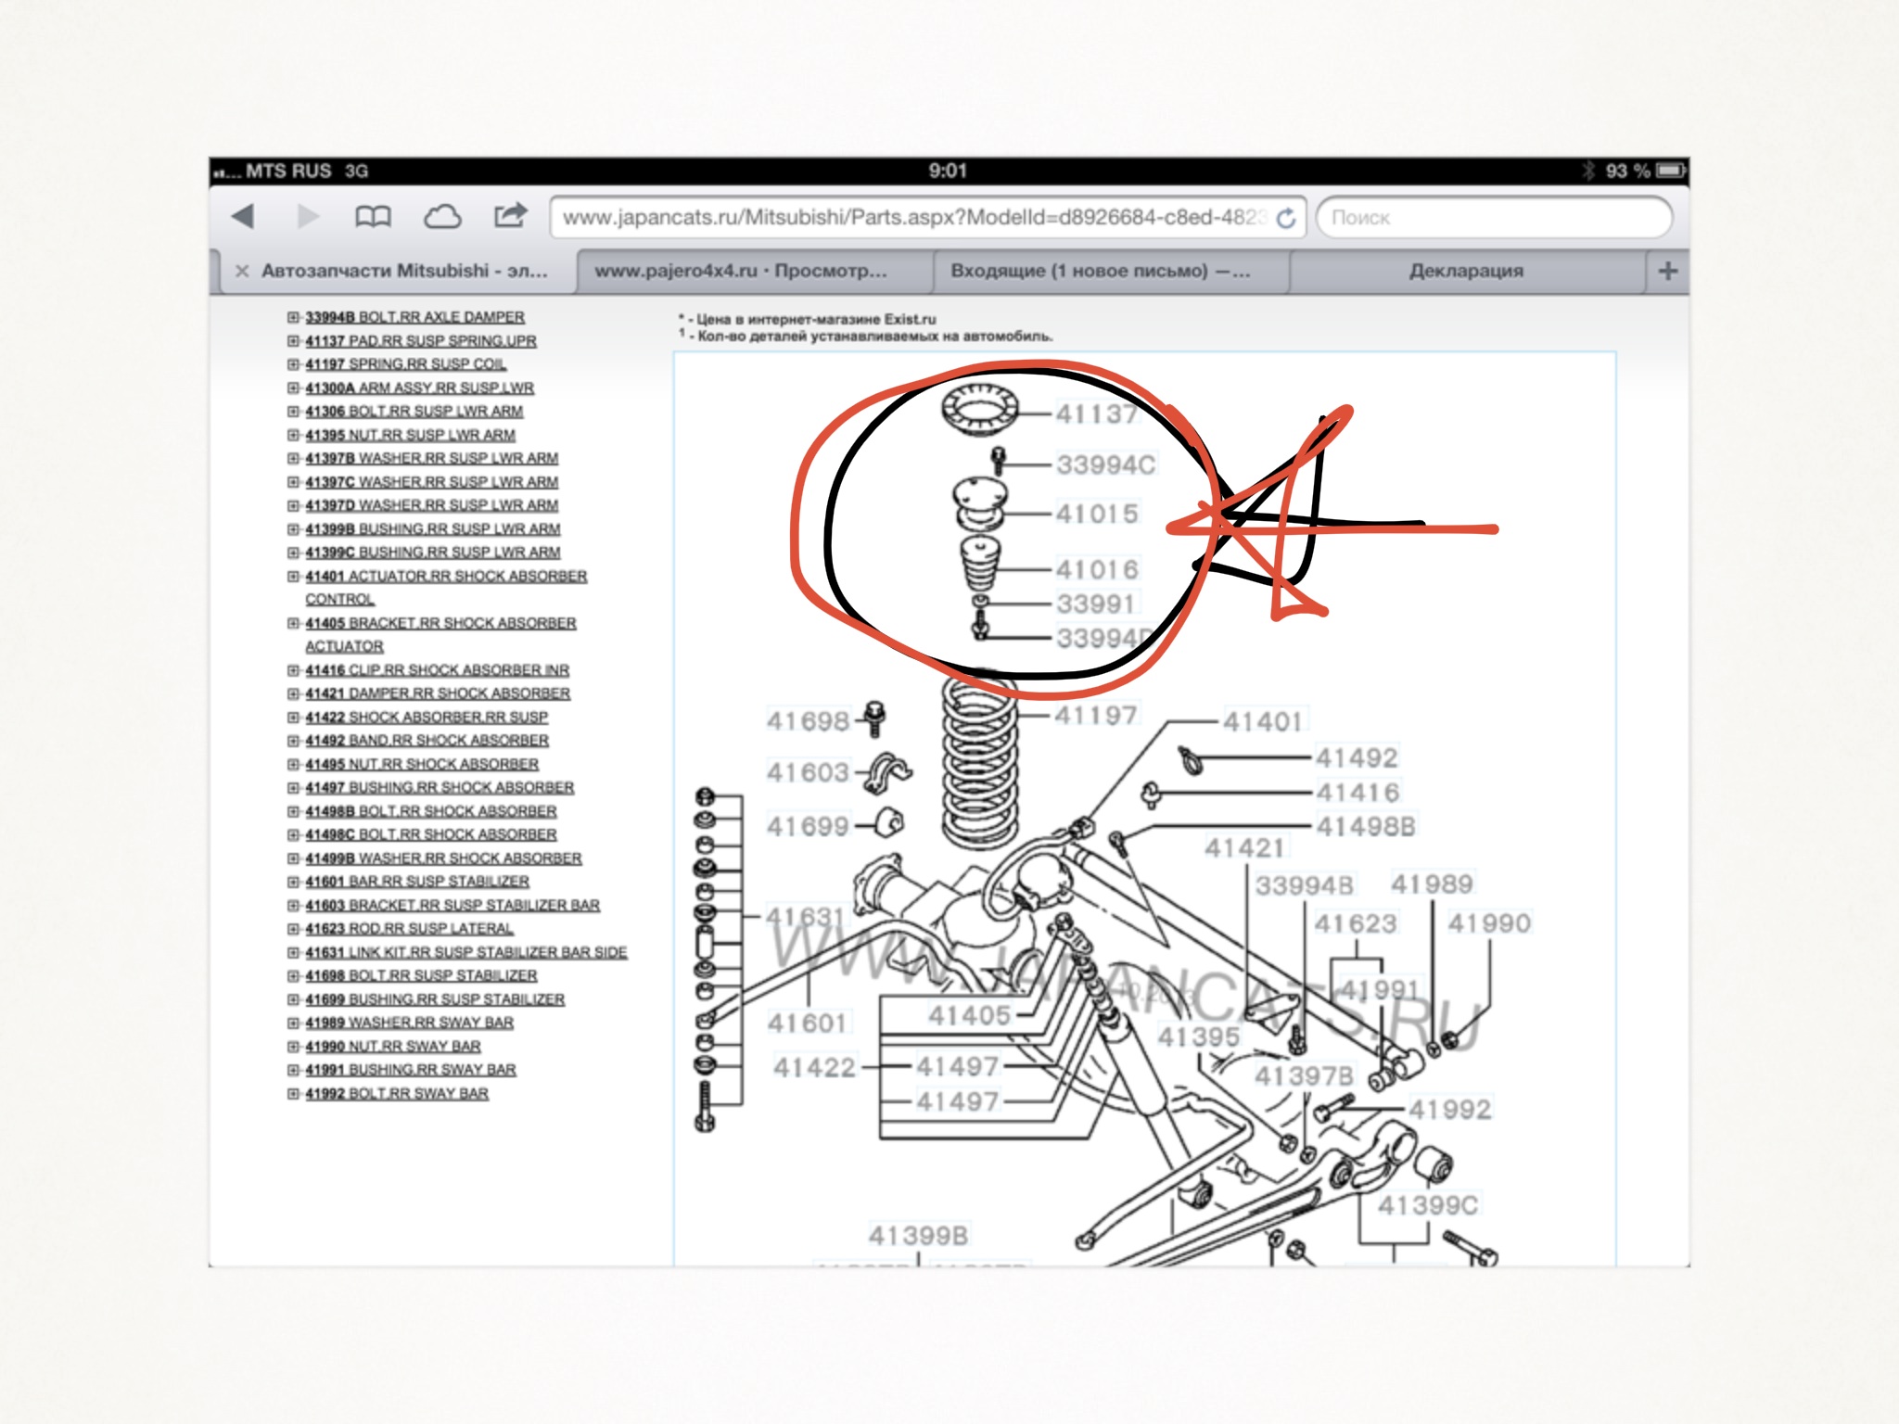Click part number 41015 in diagram
Viewport: 1899px width, 1424px height.
tap(1096, 514)
